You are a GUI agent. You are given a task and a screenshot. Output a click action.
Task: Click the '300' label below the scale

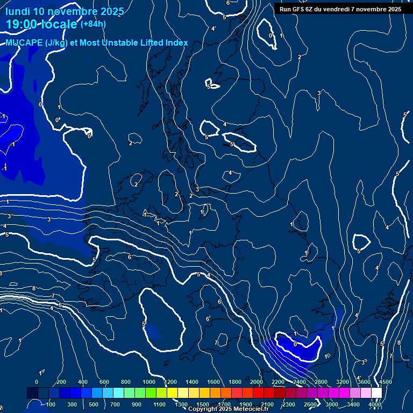click(72, 404)
